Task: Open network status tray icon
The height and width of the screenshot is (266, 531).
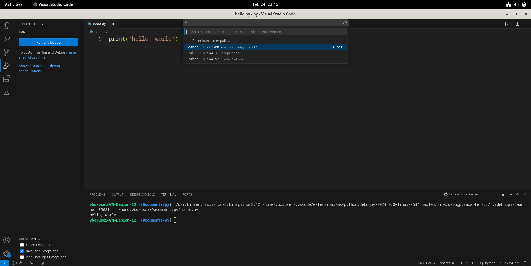Action: tap(508, 4)
